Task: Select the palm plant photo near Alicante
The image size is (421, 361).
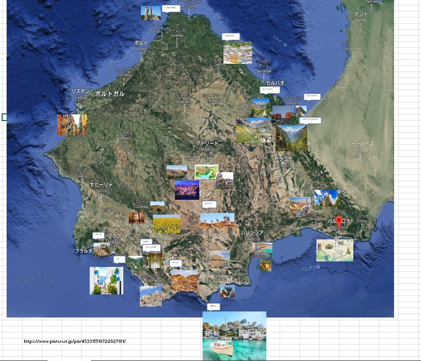Action: click(227, 291)
